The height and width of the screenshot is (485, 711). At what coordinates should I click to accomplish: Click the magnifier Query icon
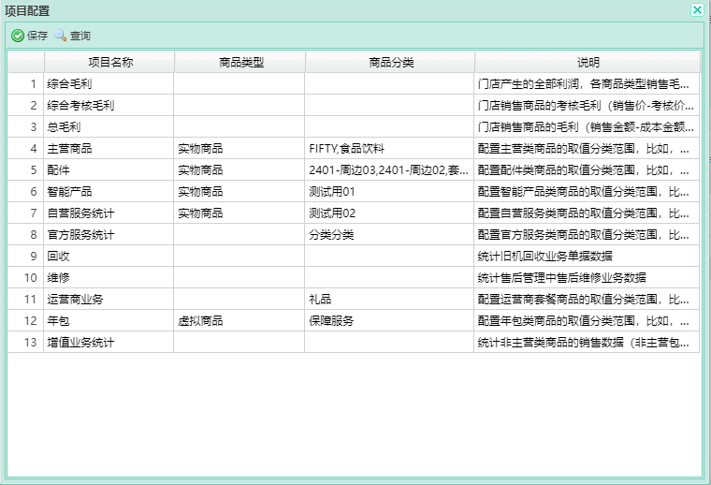(61, 36)
